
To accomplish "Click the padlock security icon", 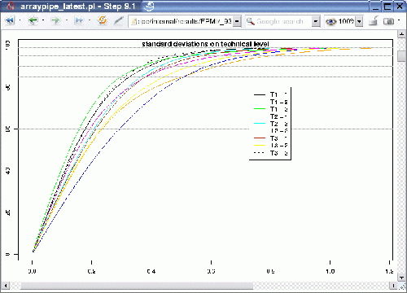I will 374,21.
